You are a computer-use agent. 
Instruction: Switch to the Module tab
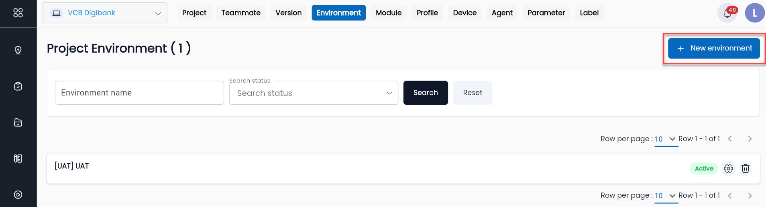pos(389,13)
